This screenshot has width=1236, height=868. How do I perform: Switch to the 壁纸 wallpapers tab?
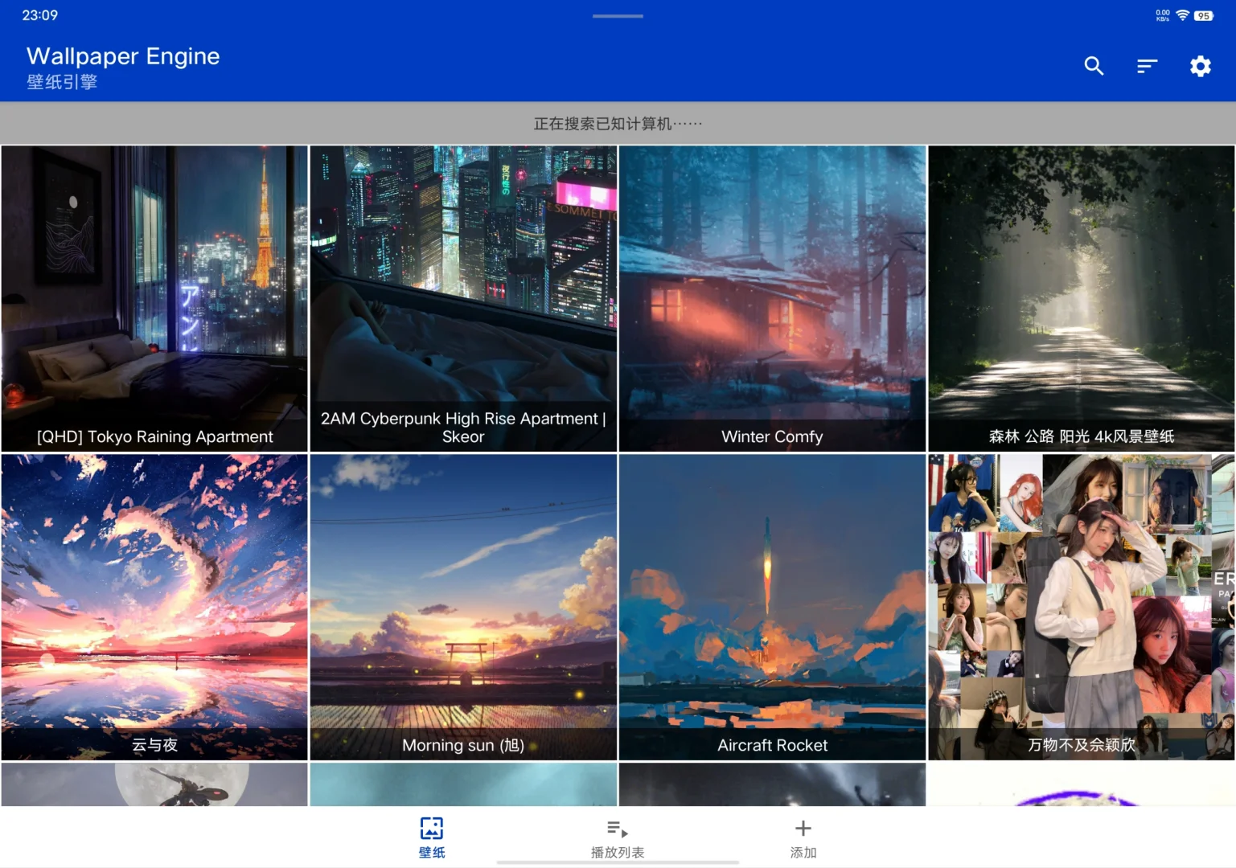pos(432,837)
